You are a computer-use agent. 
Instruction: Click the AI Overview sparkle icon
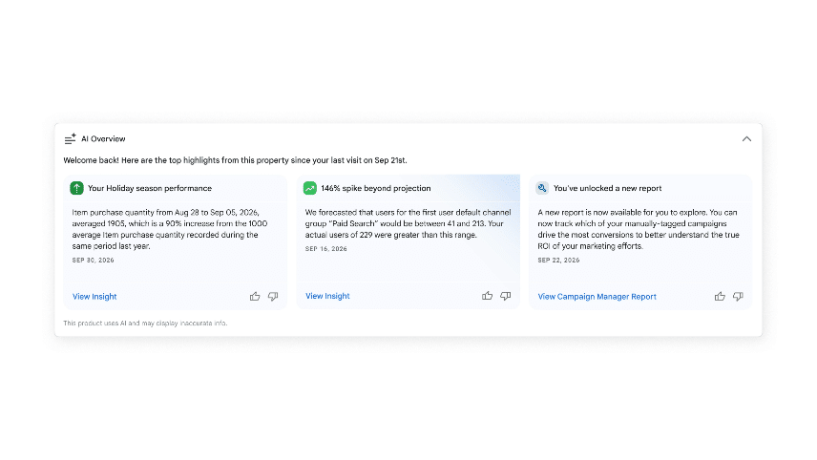tap(70, 139)
